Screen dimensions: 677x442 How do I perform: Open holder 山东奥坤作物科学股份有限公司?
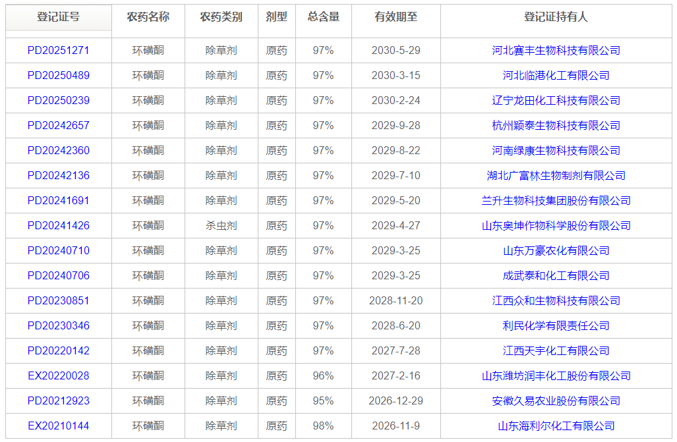[556, 226]
